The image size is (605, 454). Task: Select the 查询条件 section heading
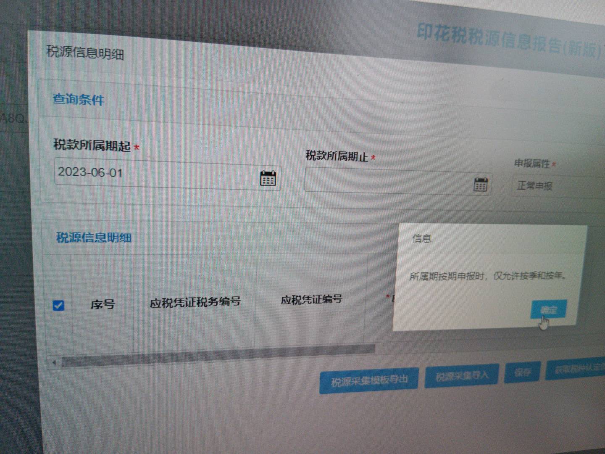(79, 100)
